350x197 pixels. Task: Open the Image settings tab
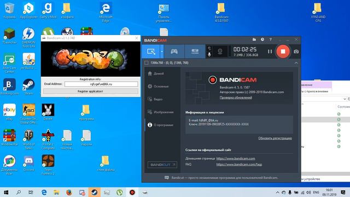click(160, 112)
